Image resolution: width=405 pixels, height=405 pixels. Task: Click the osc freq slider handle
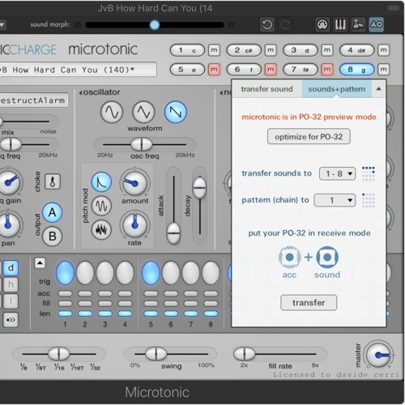pos(142,144)
